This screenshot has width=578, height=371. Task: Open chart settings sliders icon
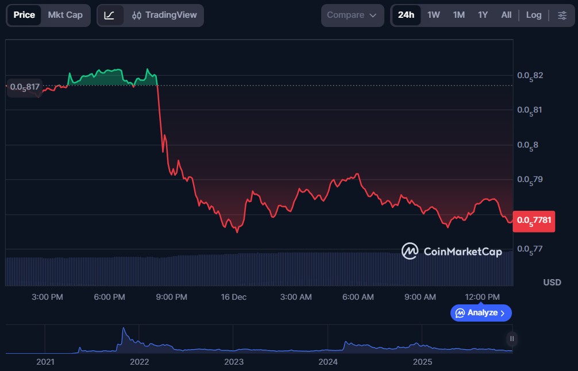click(562, 16)
